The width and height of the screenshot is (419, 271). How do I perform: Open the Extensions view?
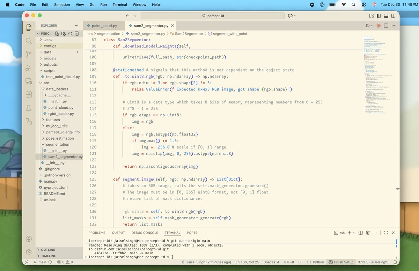(29, 94)
